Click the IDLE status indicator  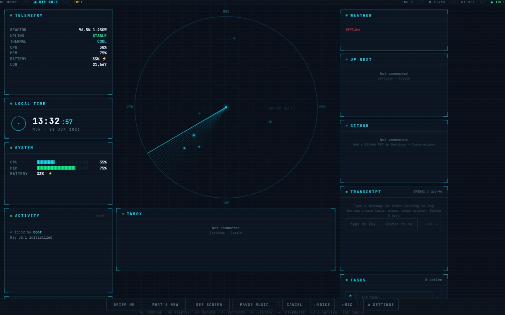tap(498, 2)
